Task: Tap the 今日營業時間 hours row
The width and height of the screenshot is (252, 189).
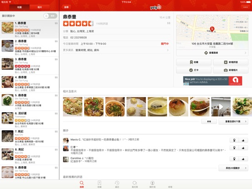Action: pos(116,44)
